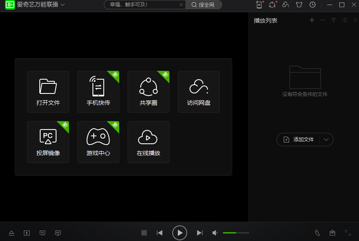This screenshot has height=241, width=359.
Task: Expand the 爱奇艺万能联播 main menu arrow
Action: [63, 5]
